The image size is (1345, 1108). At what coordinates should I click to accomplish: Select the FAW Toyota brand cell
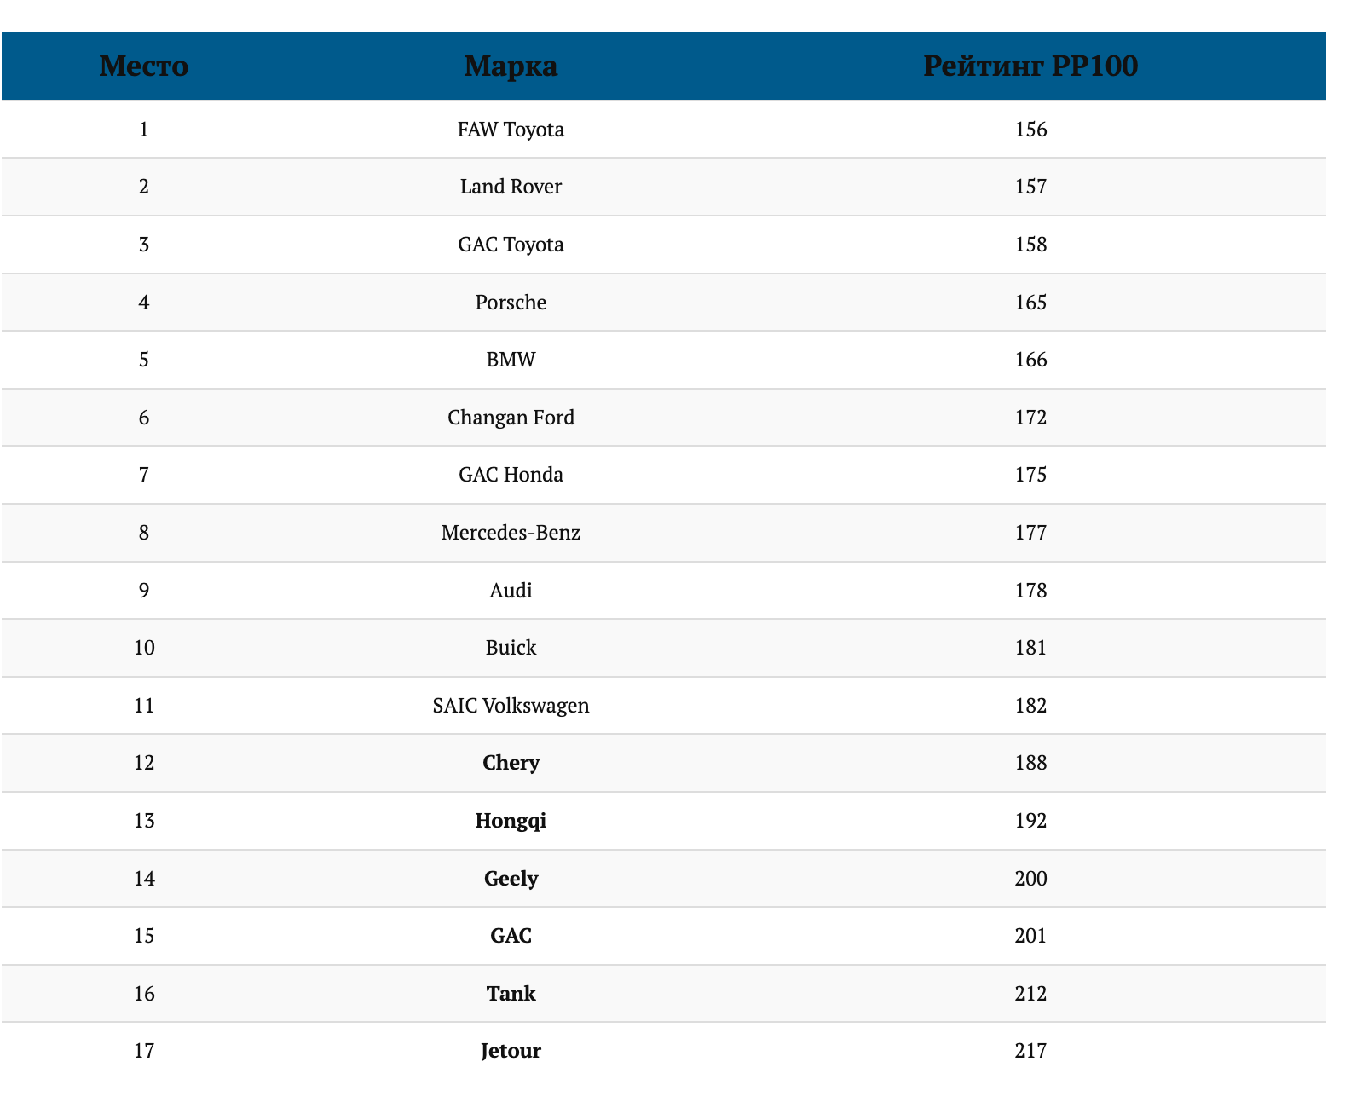point(511,130)
